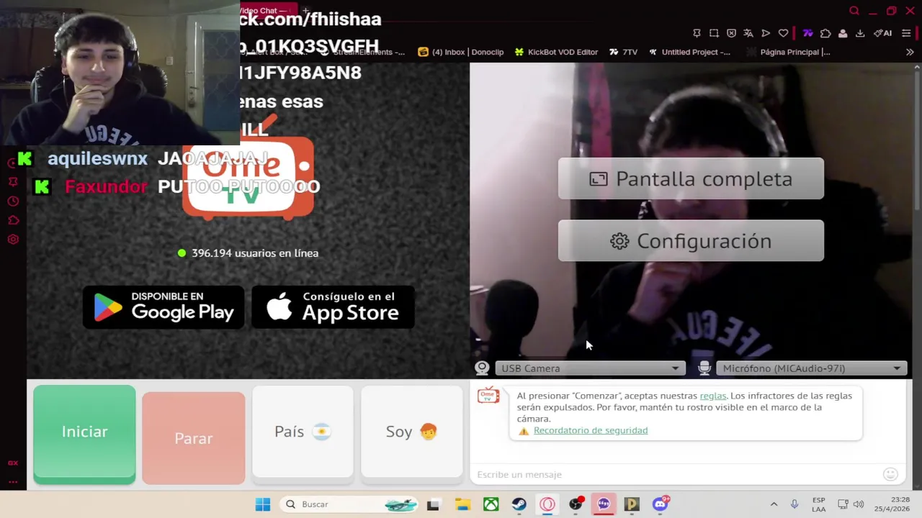Open the reglas link
922x518 pixels.
(x=712, y=396)
